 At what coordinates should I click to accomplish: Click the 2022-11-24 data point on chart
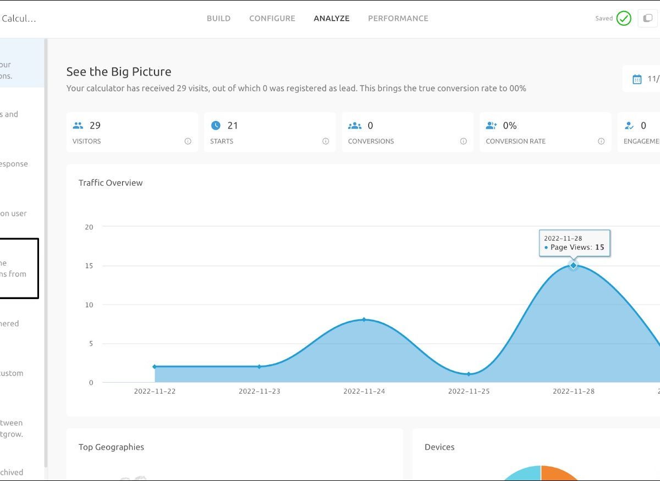(x=364, y=319)
